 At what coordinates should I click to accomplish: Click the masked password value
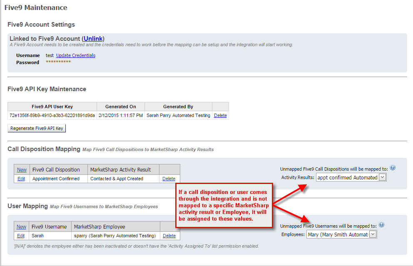pyautogui.click(x=58, y=62)
